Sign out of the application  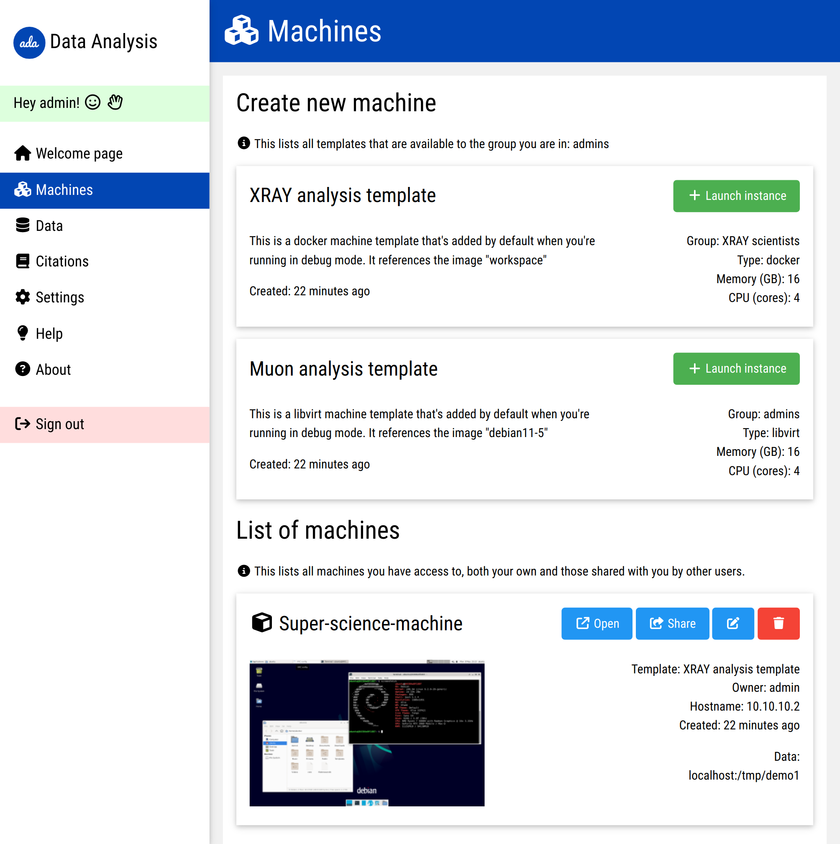click(x=60, y=424)
